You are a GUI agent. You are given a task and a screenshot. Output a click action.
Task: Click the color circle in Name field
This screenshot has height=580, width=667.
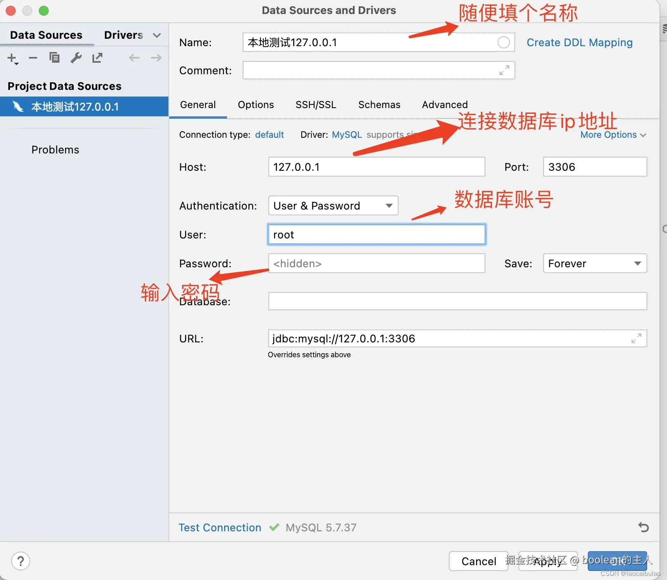tap(504, 42)
